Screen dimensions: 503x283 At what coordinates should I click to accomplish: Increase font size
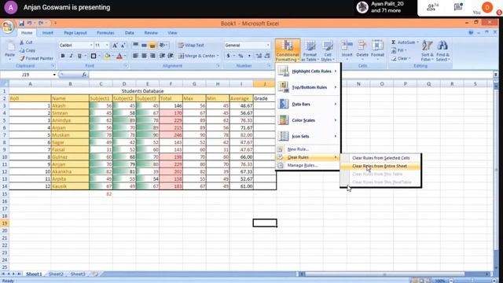point(115,46)
